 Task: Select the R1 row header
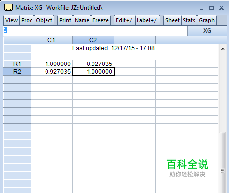click(17, 64)
